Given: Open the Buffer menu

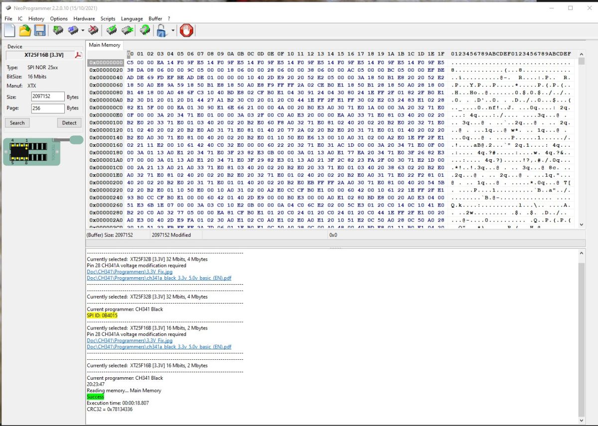Looking at the screenshot, I should (155, 18).
